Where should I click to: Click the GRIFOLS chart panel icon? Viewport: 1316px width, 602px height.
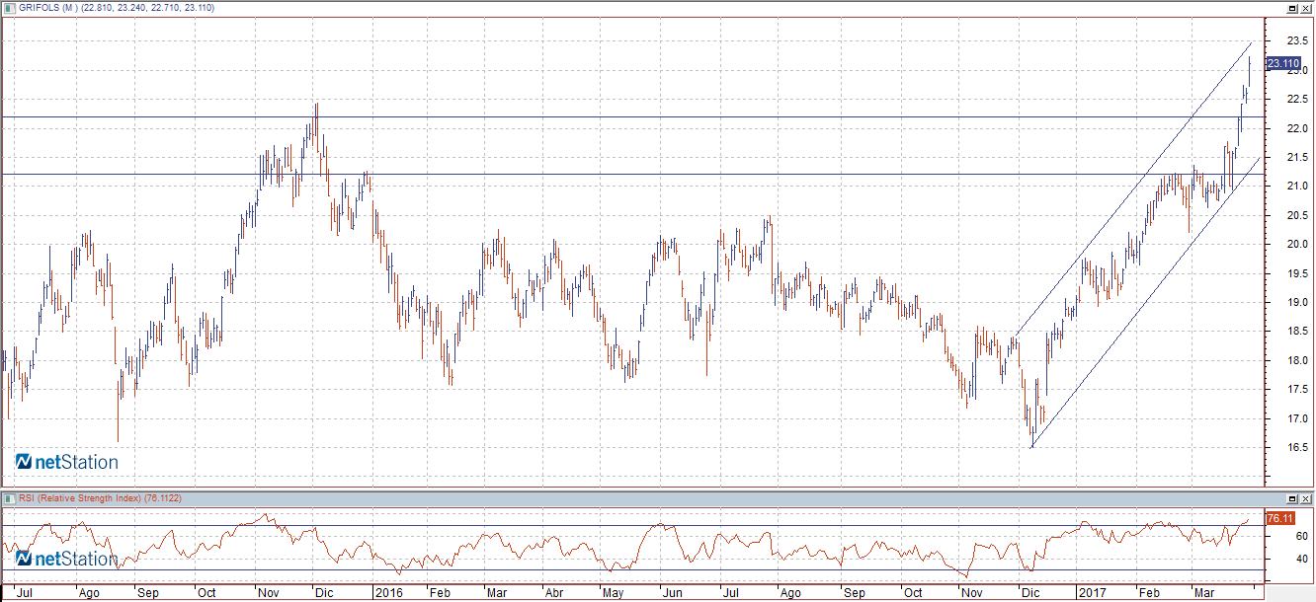(x=9, y=8)
